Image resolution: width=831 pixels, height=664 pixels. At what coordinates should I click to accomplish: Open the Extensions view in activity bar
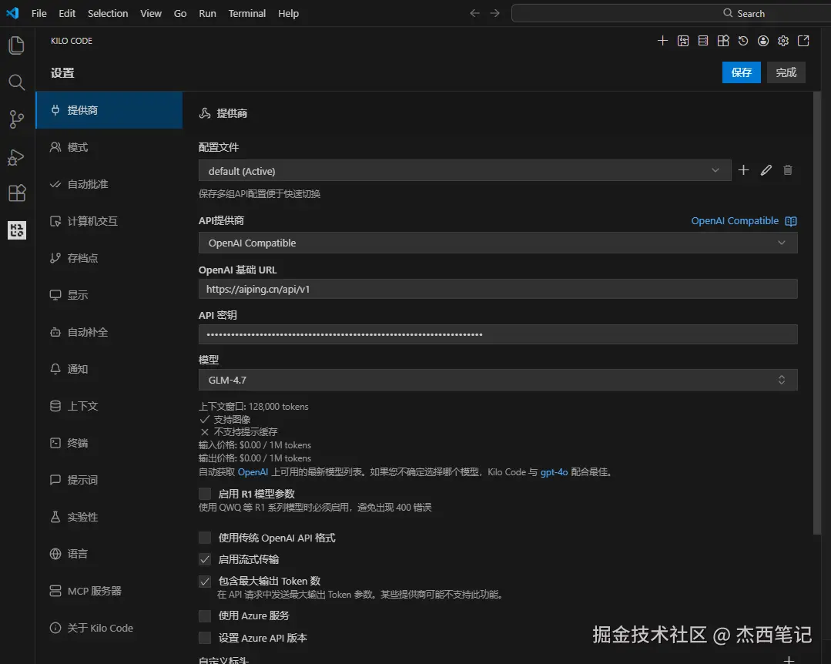point(16,193)
